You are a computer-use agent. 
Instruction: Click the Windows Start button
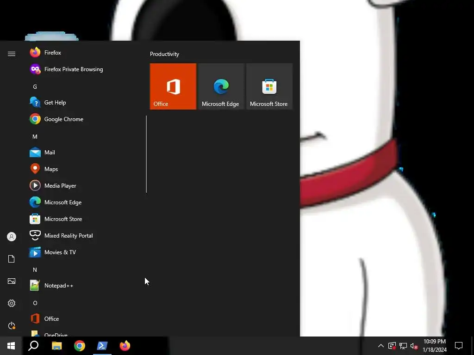point(11,346)
